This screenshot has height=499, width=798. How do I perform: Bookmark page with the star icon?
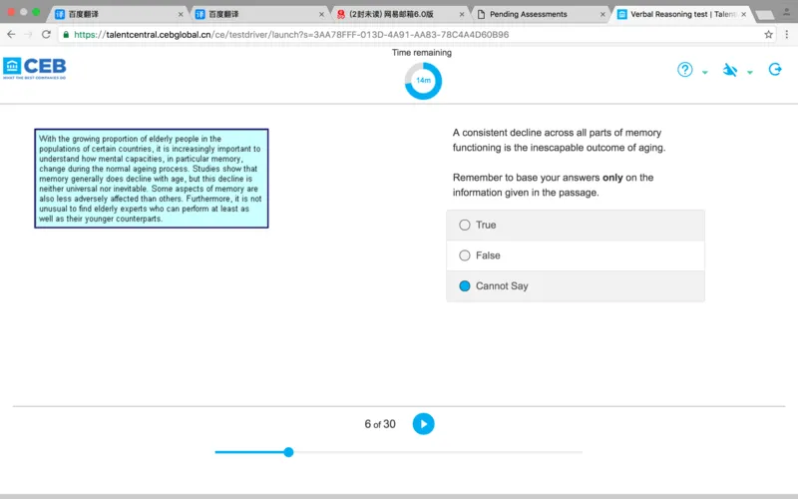[768, 34]
